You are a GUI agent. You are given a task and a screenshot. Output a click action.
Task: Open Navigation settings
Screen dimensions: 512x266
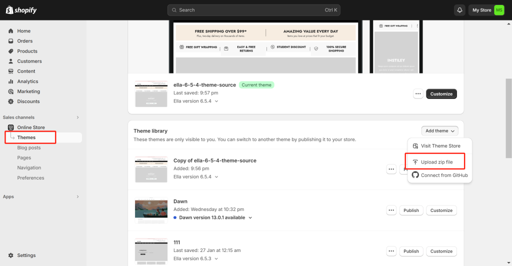coord(29,168)
